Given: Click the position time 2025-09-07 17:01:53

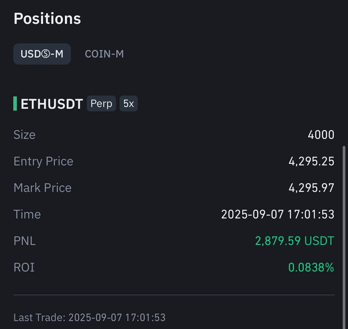Looking at the screenshot, I should point(277,214).
